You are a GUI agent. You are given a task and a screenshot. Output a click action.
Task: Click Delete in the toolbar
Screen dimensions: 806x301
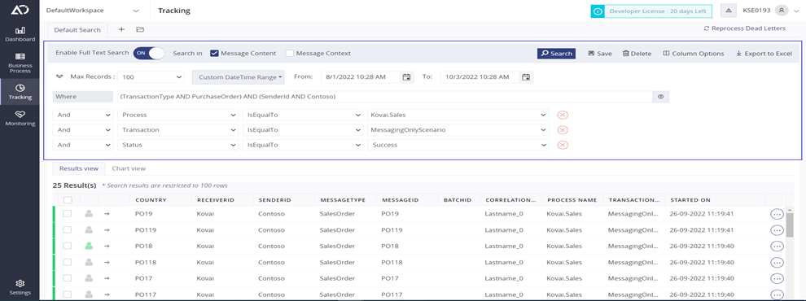(637, 54)
